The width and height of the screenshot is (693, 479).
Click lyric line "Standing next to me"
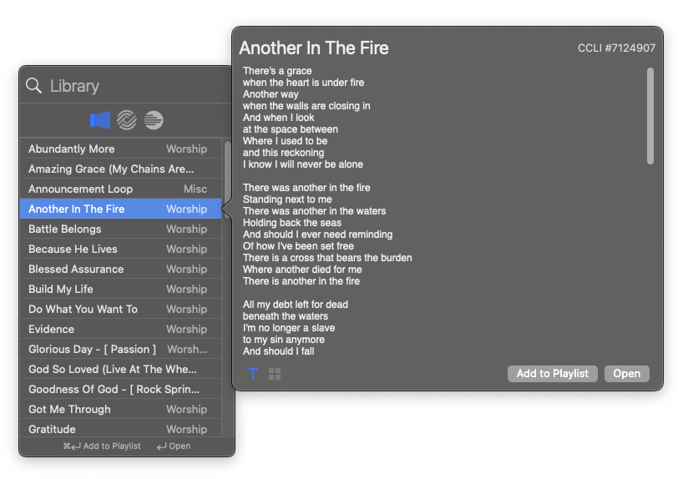pos(287,199)
